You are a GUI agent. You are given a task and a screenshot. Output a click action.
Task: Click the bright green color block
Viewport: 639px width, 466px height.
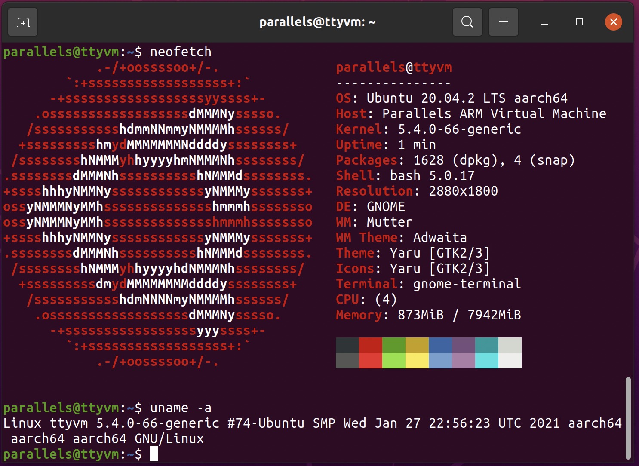(x=394, y=361)
